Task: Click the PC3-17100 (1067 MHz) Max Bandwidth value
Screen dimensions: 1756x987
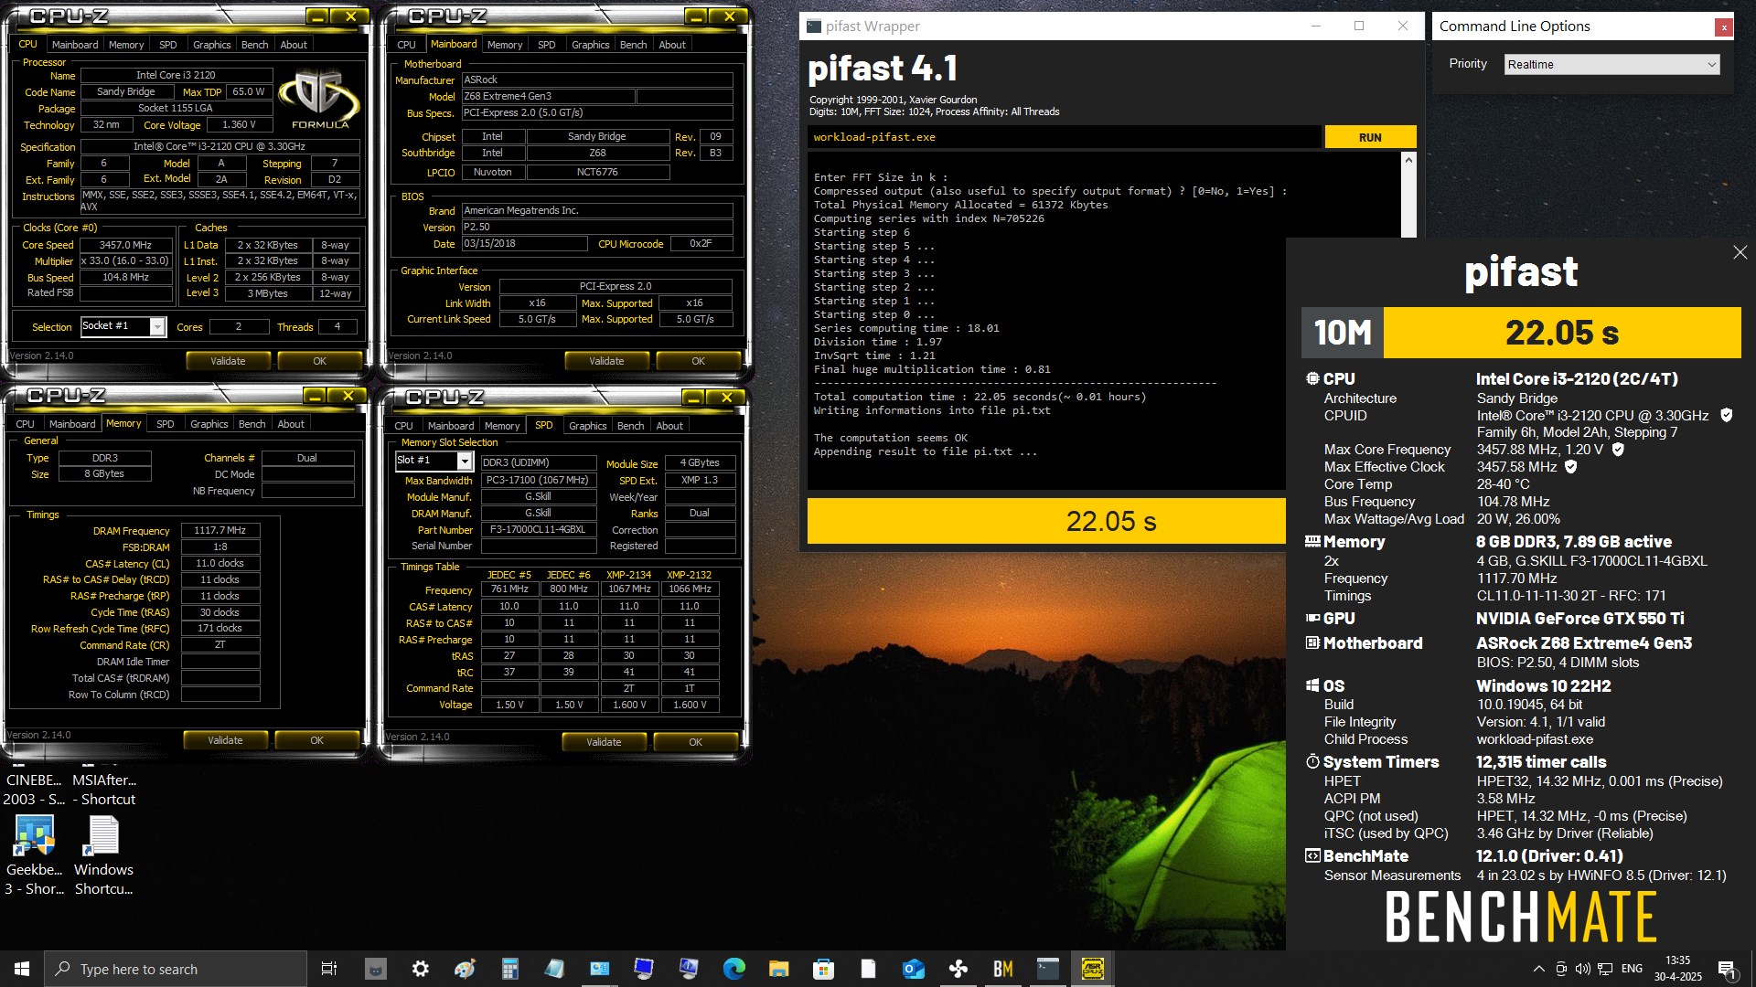Action: (538, 480)
